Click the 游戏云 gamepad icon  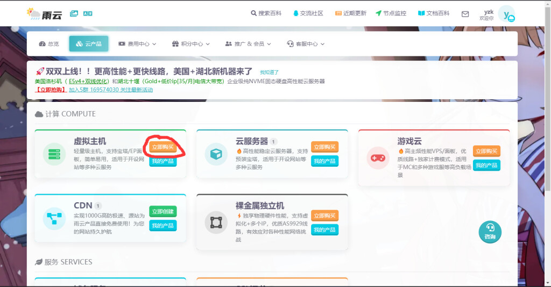point(378,158)
